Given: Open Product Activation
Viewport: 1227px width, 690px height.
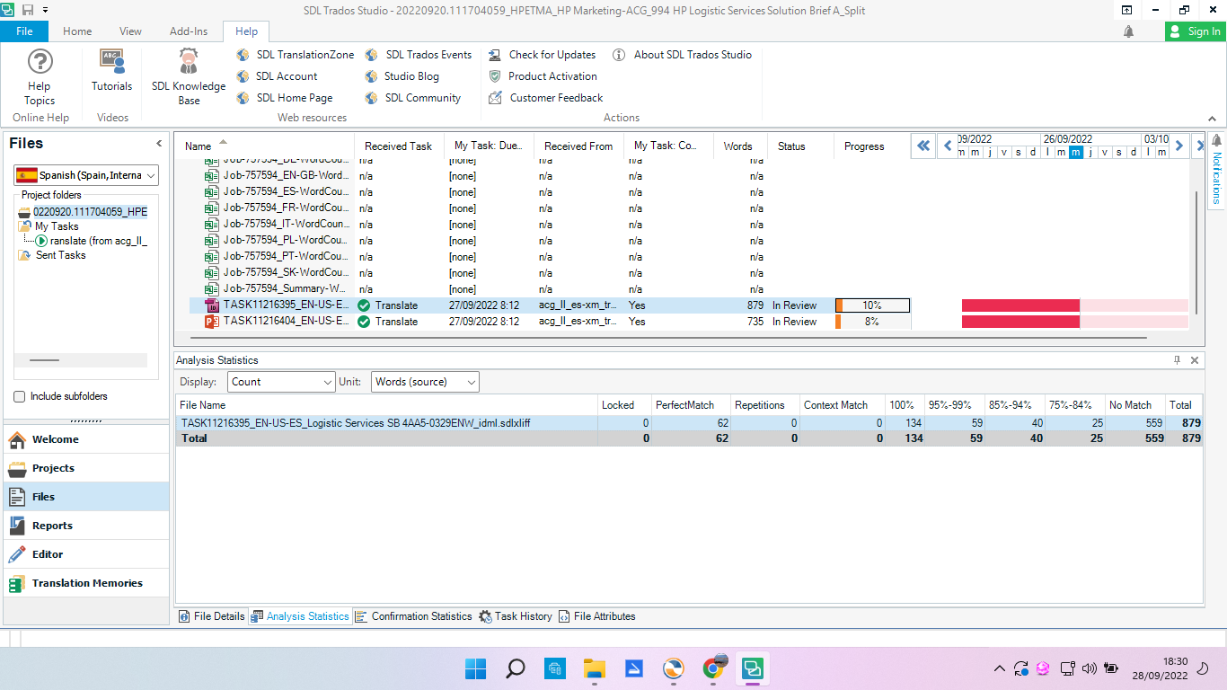Looking at the screenshot, I should click(x=543, y=76).
